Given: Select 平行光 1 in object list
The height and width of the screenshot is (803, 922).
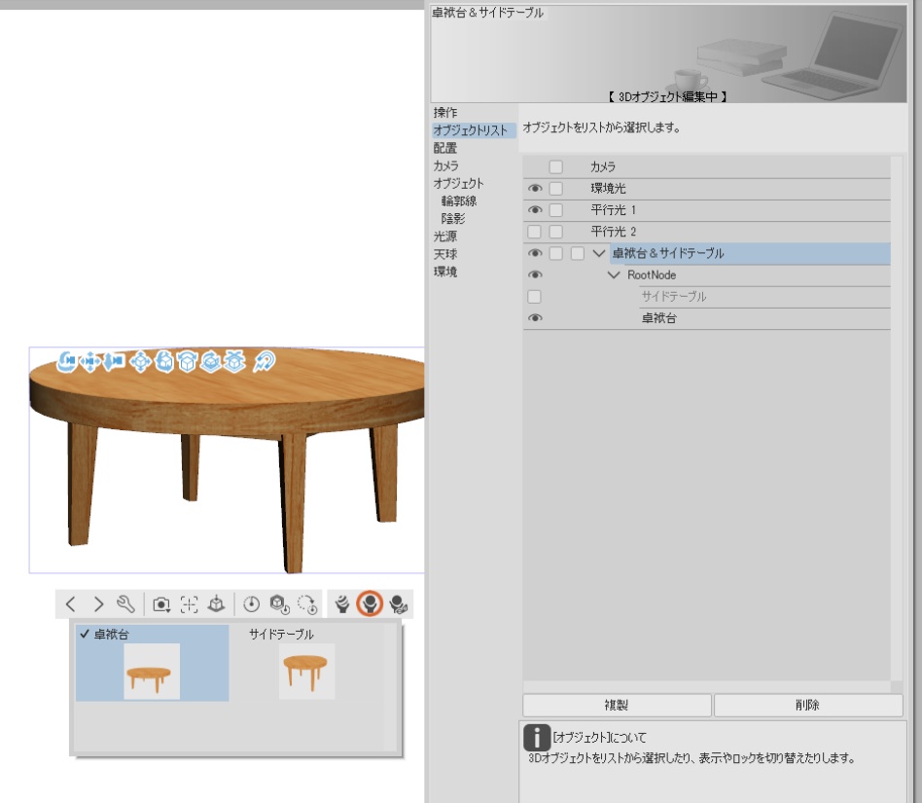Looking at the screenshot, I should pyautogui.click(x=707, y=210).
